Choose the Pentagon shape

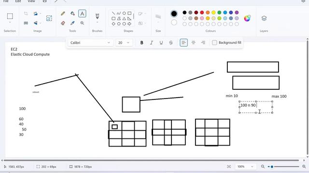(x=119, y=24)
